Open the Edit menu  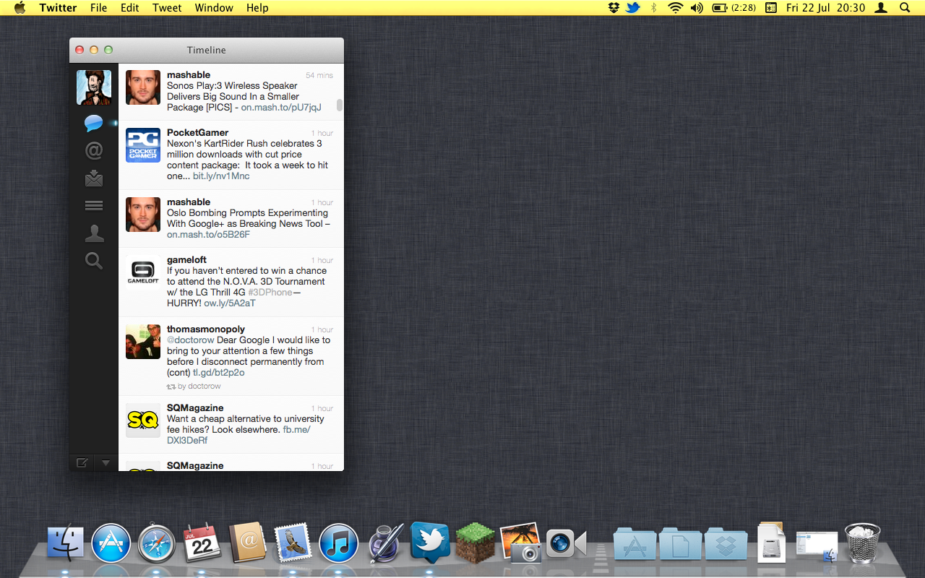pos(130,8)
